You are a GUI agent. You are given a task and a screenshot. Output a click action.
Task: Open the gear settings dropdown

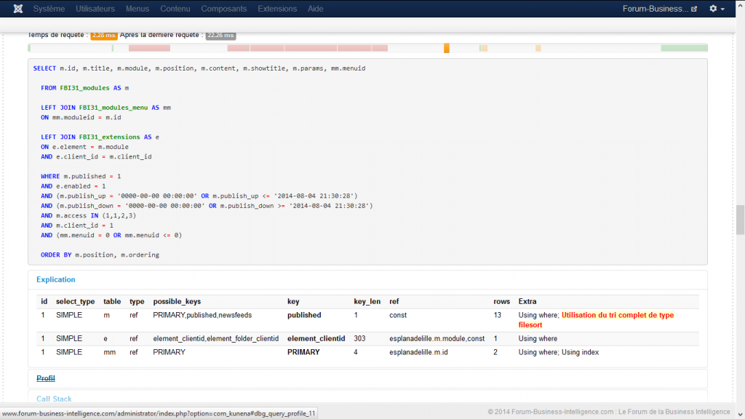point(717,9)
